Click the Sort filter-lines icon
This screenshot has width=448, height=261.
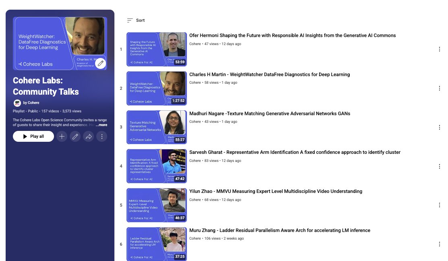(129, 20)
